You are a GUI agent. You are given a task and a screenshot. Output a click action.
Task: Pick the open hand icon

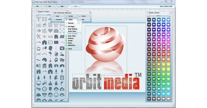56,77
